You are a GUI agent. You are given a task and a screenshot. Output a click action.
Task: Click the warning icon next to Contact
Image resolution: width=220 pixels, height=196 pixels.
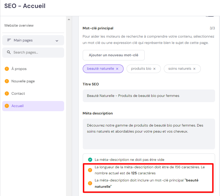(x=7, y=93)
